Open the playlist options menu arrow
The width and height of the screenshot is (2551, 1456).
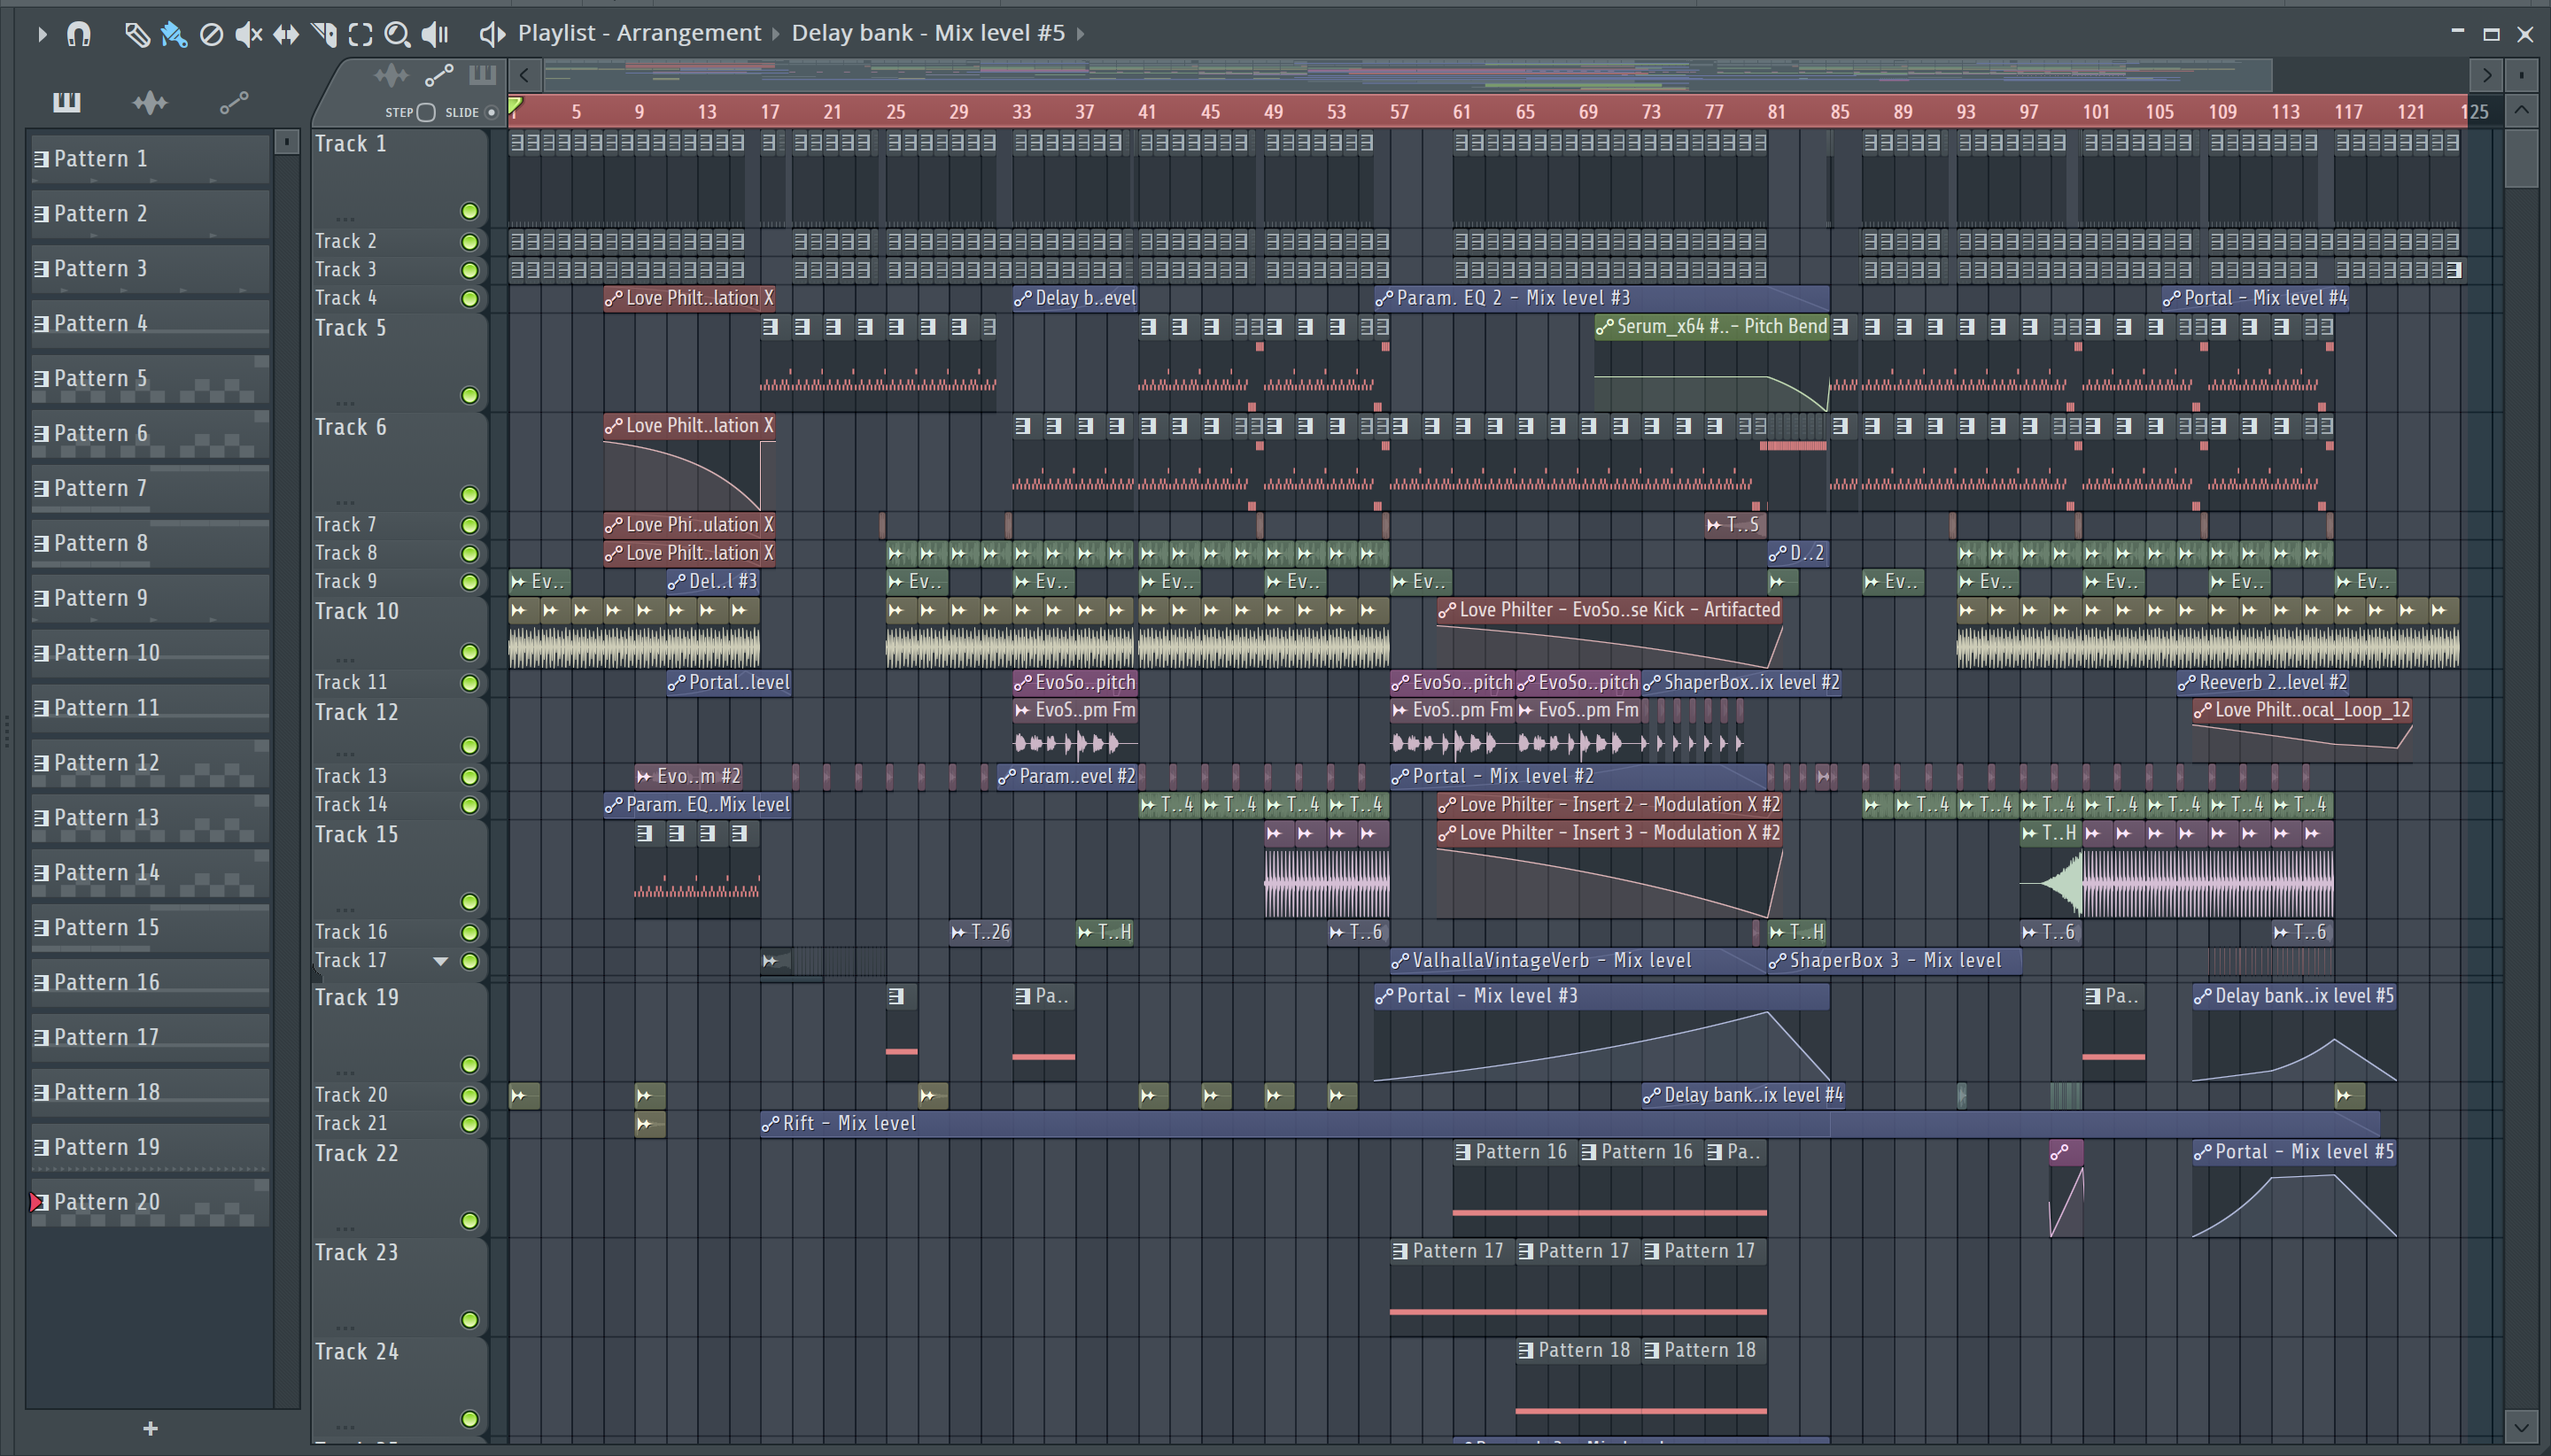pyautogui.click(x=41, y=34)
